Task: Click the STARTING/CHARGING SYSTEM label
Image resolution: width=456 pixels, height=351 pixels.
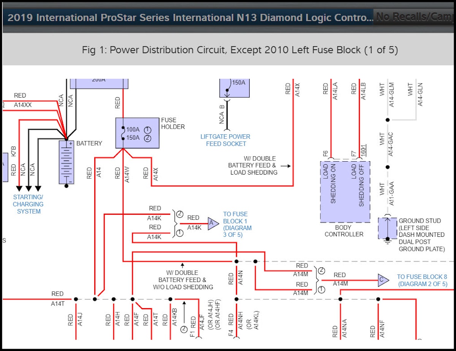Action: coord(28,204)
